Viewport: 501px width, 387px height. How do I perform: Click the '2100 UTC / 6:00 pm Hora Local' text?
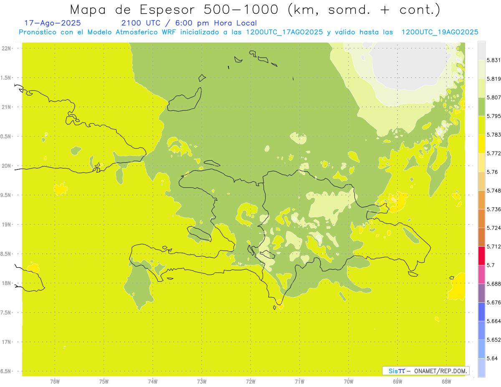tap(189, 23)
